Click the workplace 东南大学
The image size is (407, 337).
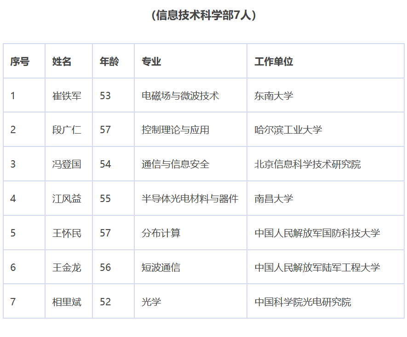pos(274,95)
